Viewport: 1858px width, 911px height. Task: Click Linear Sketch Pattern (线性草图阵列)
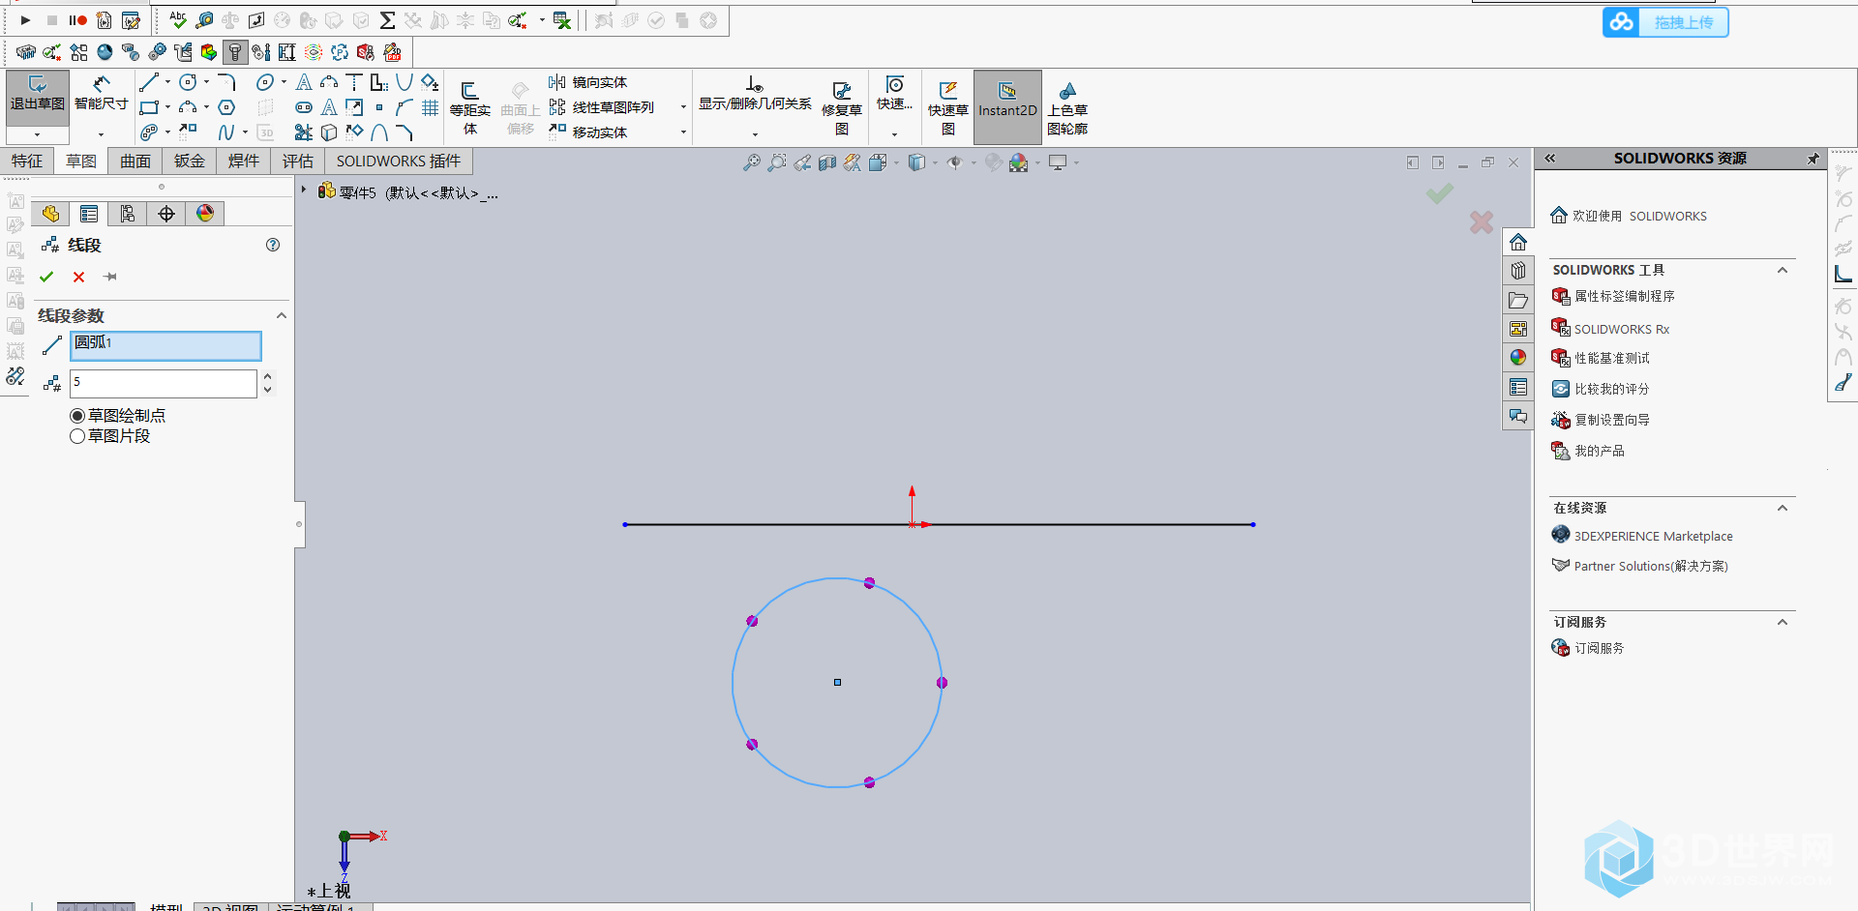pyautogui.click(x=602, y=107)
